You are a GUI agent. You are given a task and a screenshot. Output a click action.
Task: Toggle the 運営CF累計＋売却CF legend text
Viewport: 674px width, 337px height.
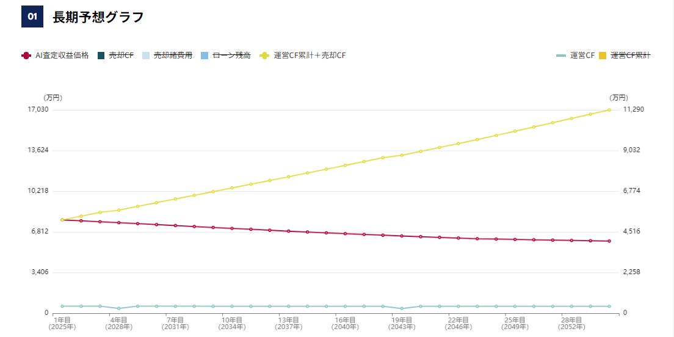pos(310,56)
